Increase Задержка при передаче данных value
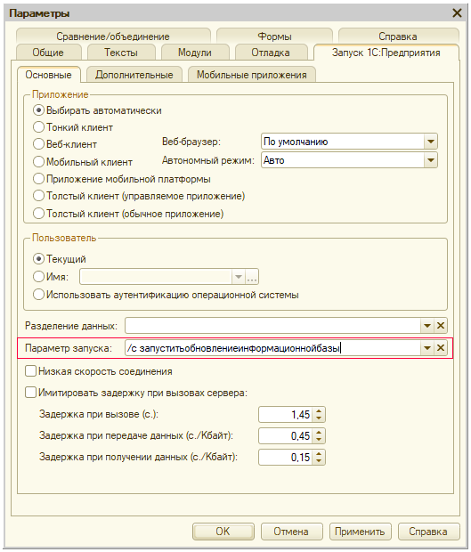Viewport: 471px width, 552px height. pyautogui.click(x=319, y=433)
